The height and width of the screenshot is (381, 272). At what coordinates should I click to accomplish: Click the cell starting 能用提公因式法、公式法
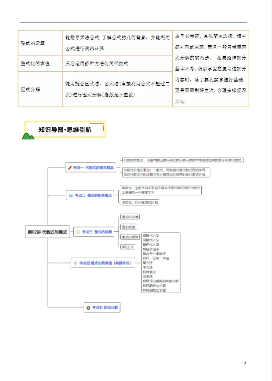pos(117,89)
